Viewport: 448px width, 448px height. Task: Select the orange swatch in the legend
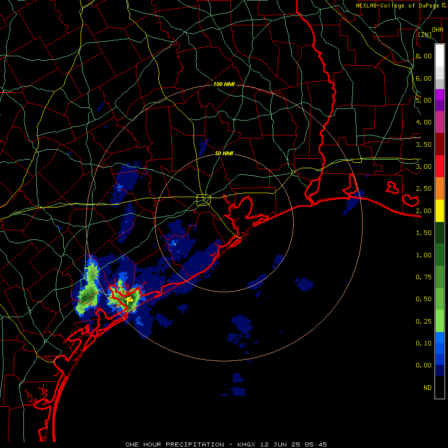[440, 189]
